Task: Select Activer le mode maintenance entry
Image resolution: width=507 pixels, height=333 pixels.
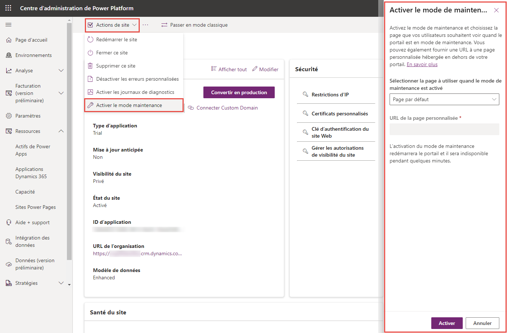Action: [134, 105]
